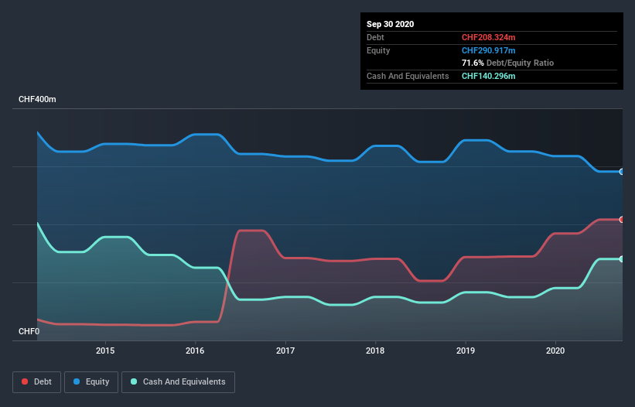Toggle Cash And Equivalents legend button
The image size is (635, 407).
point(178,382)
